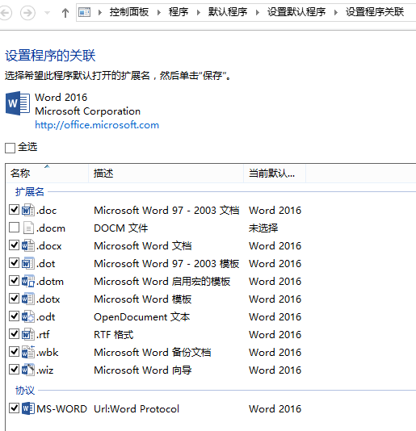Click the .wiz wizard icon
The width and height of the screenshot is (416, 431).
tap(28, 370)
